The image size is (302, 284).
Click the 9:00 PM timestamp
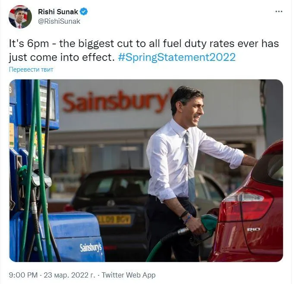23,275
